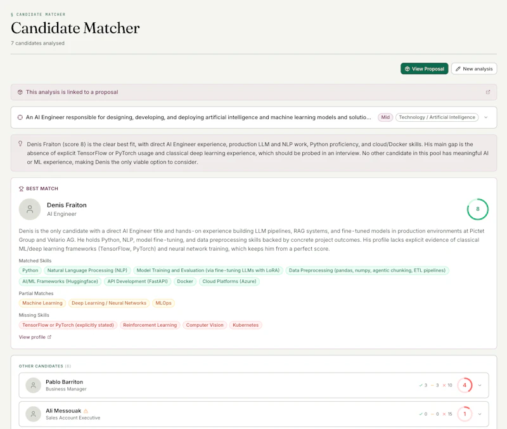Image resolution: width=507 pixels, height=429 pixels.
Task: Select the API Development (FastAPI) chip
Action: pos(138,281)
